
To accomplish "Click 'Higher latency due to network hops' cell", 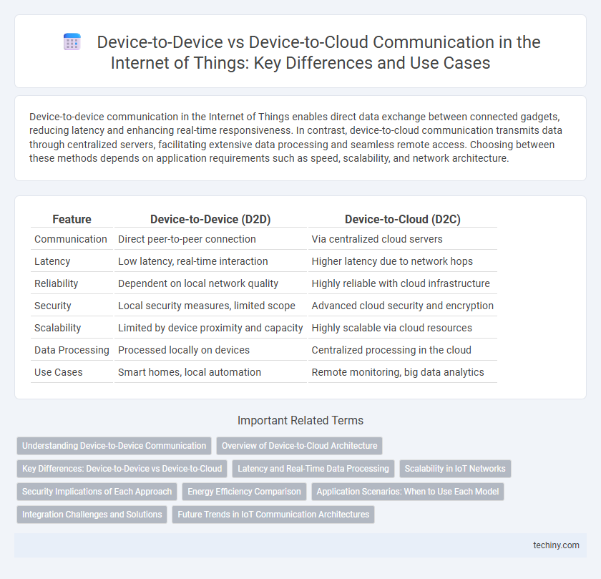I will point(402,261).
